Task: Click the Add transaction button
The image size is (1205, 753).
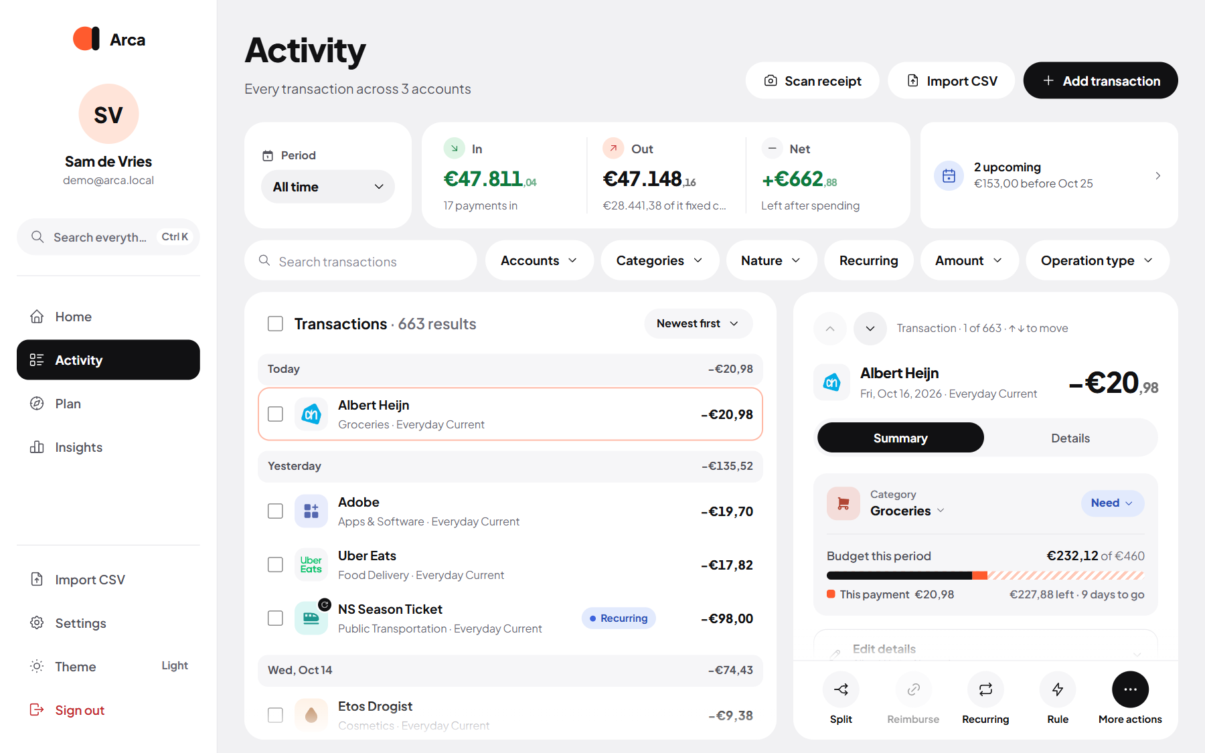Action: [1101, 81]
